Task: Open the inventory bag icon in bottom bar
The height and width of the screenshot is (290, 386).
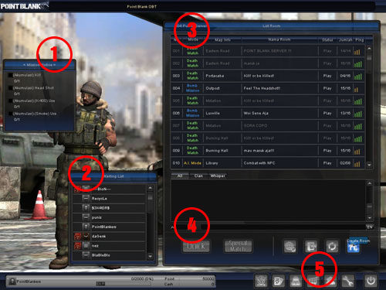Action: pos(296,281)
